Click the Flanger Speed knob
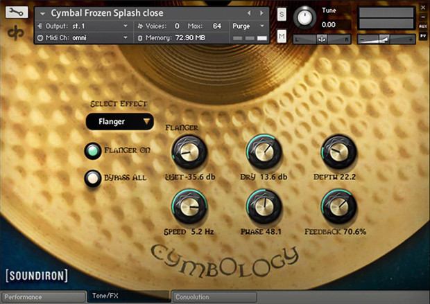430x304 pixels. pos(189,206)
